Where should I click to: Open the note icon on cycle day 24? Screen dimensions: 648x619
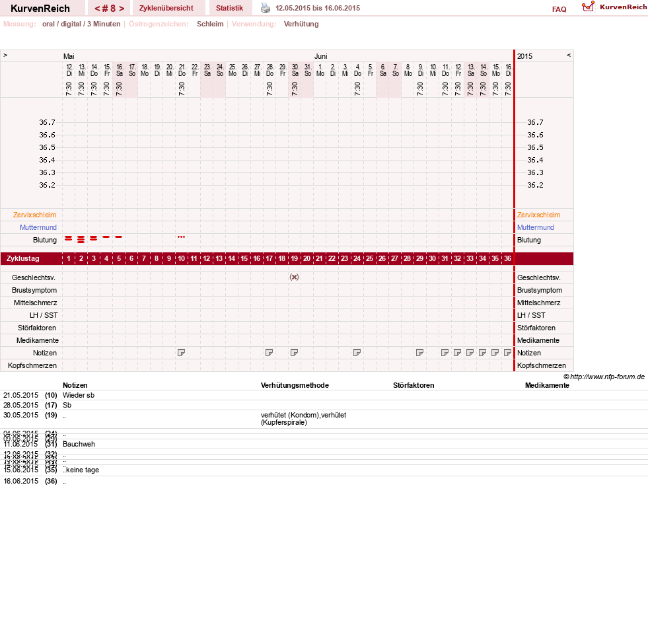(x=357, y=353)
